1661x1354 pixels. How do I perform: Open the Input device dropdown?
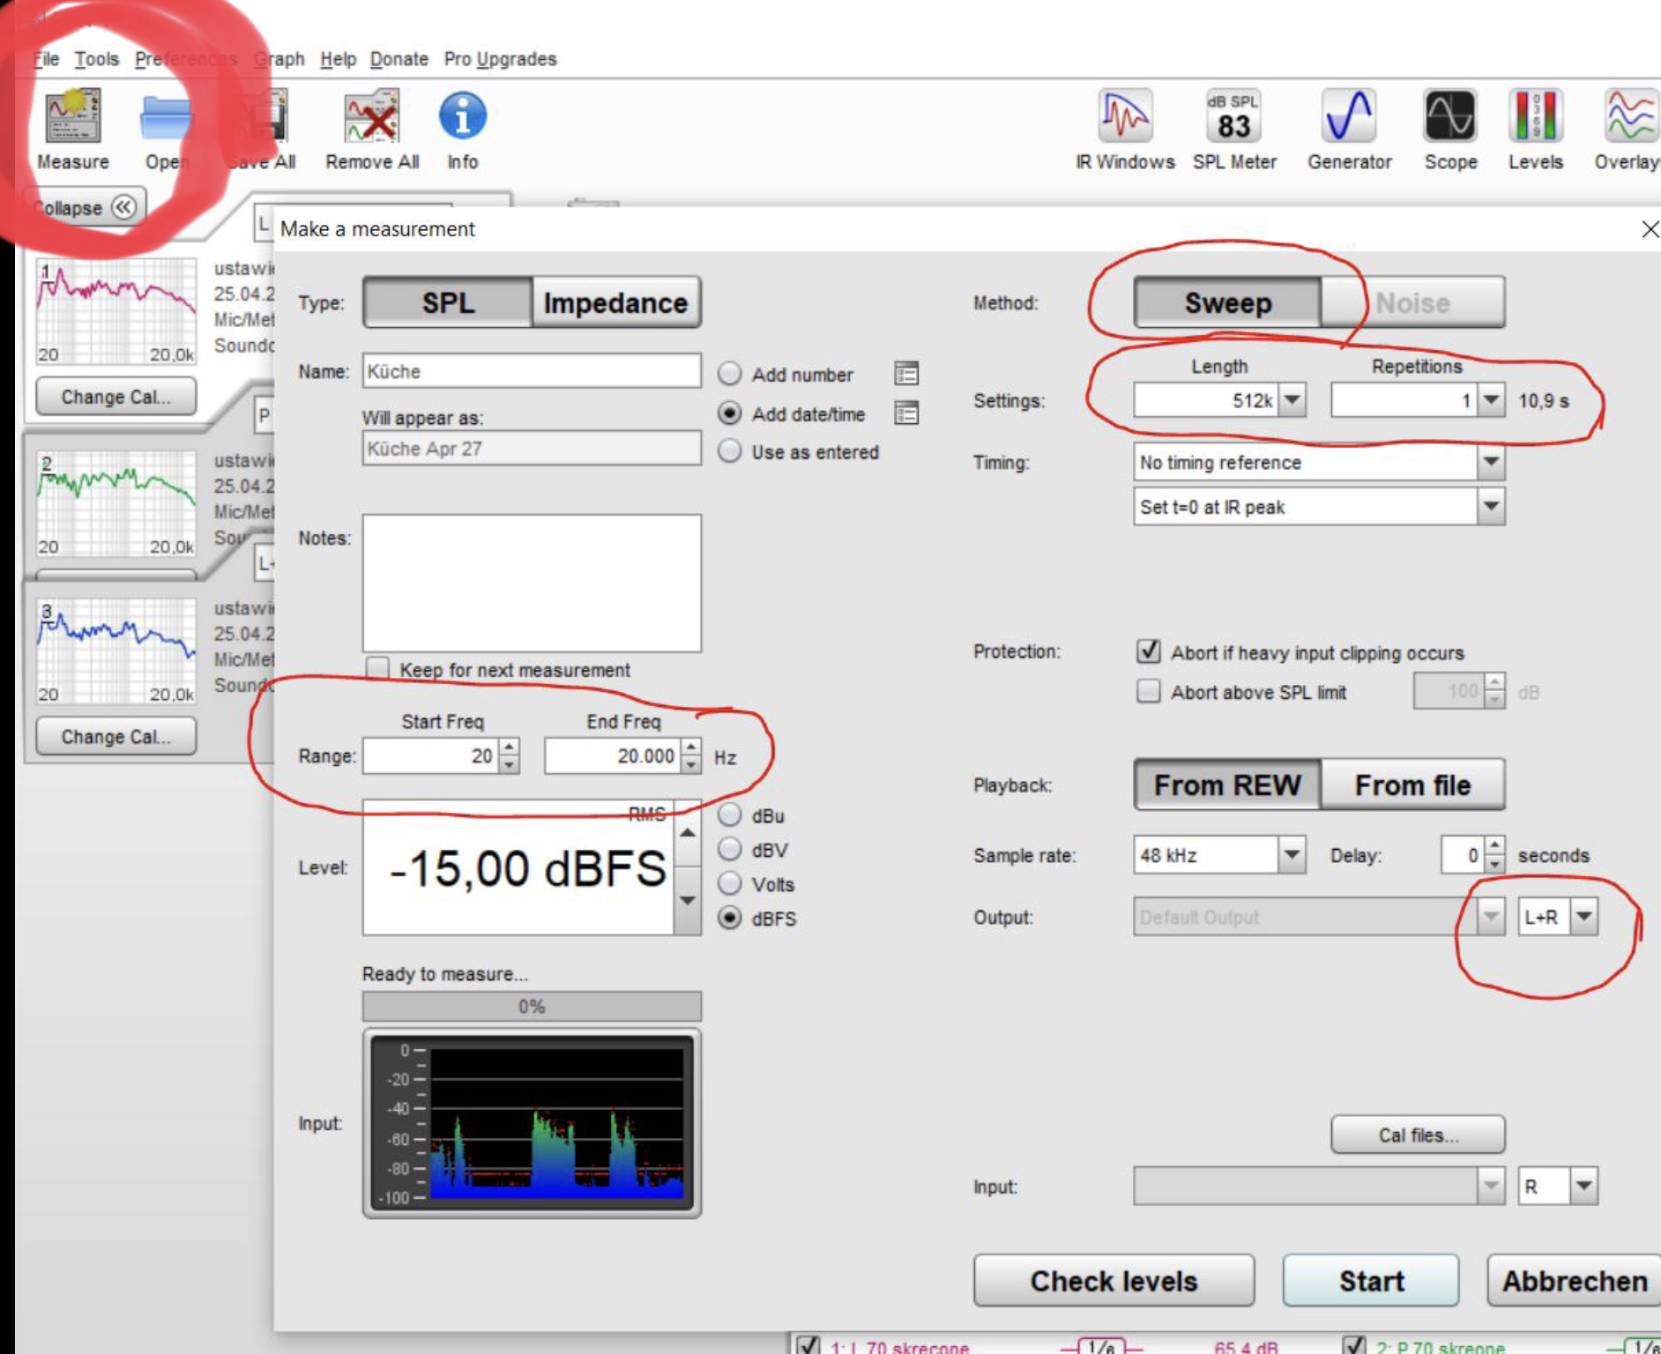click(1490, 1186)
